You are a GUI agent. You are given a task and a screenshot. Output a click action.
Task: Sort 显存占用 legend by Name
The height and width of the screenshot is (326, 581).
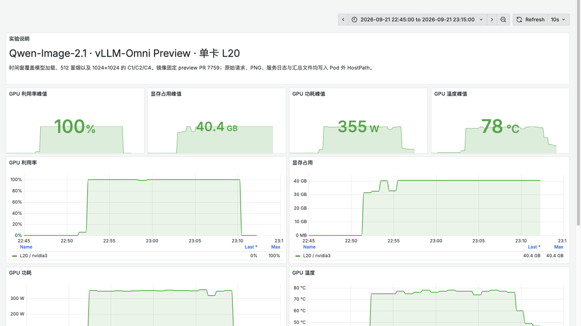click(309, 247)
